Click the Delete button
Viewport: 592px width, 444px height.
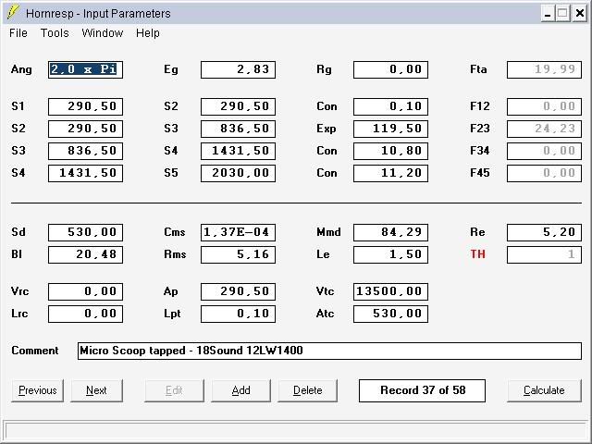[307, 390]
